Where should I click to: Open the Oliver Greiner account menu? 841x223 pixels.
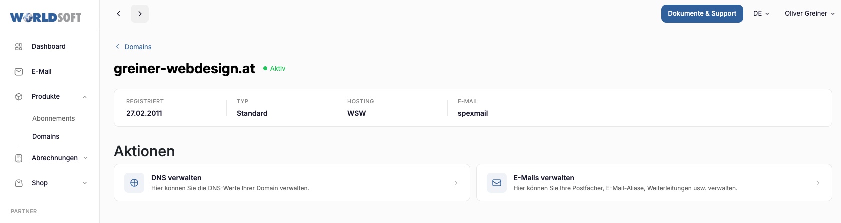click(809, 14)
